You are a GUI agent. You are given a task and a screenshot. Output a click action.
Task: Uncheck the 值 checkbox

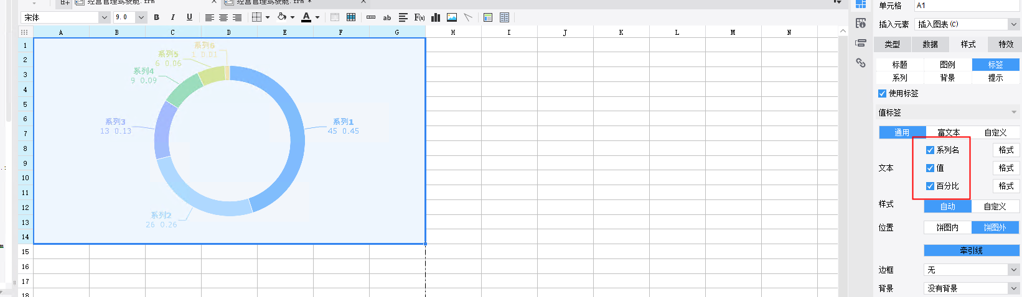pyautogui.click(x=930, y=168)
